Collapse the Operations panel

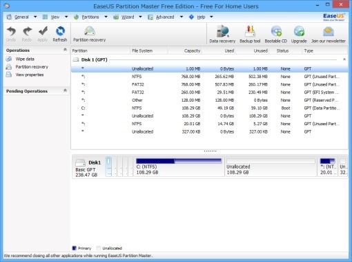pos(65,50)
